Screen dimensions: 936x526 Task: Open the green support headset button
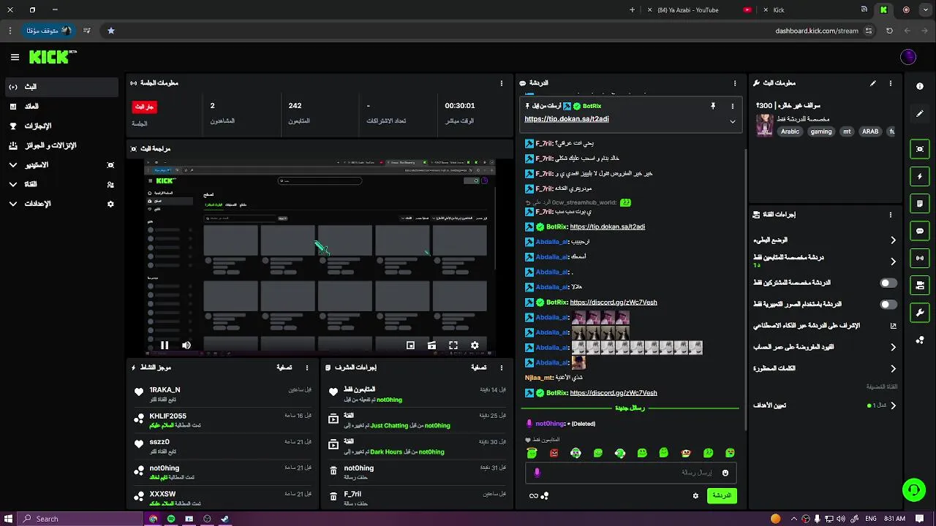tap(913, 489)
